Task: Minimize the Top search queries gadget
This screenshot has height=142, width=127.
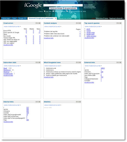Action: click(x=119, y=23)
